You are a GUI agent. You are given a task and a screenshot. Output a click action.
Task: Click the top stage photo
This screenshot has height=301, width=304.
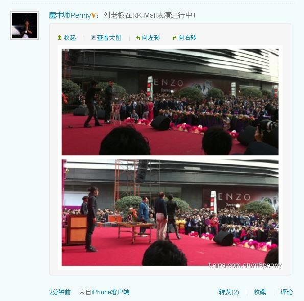click(170, 102)
